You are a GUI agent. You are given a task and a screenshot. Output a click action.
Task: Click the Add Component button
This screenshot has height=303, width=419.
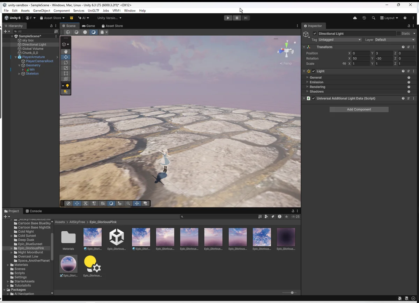(x=359, y=109)
